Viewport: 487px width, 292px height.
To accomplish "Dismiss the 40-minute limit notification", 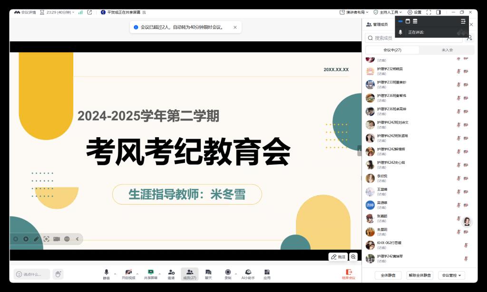I will coord(235,28).
